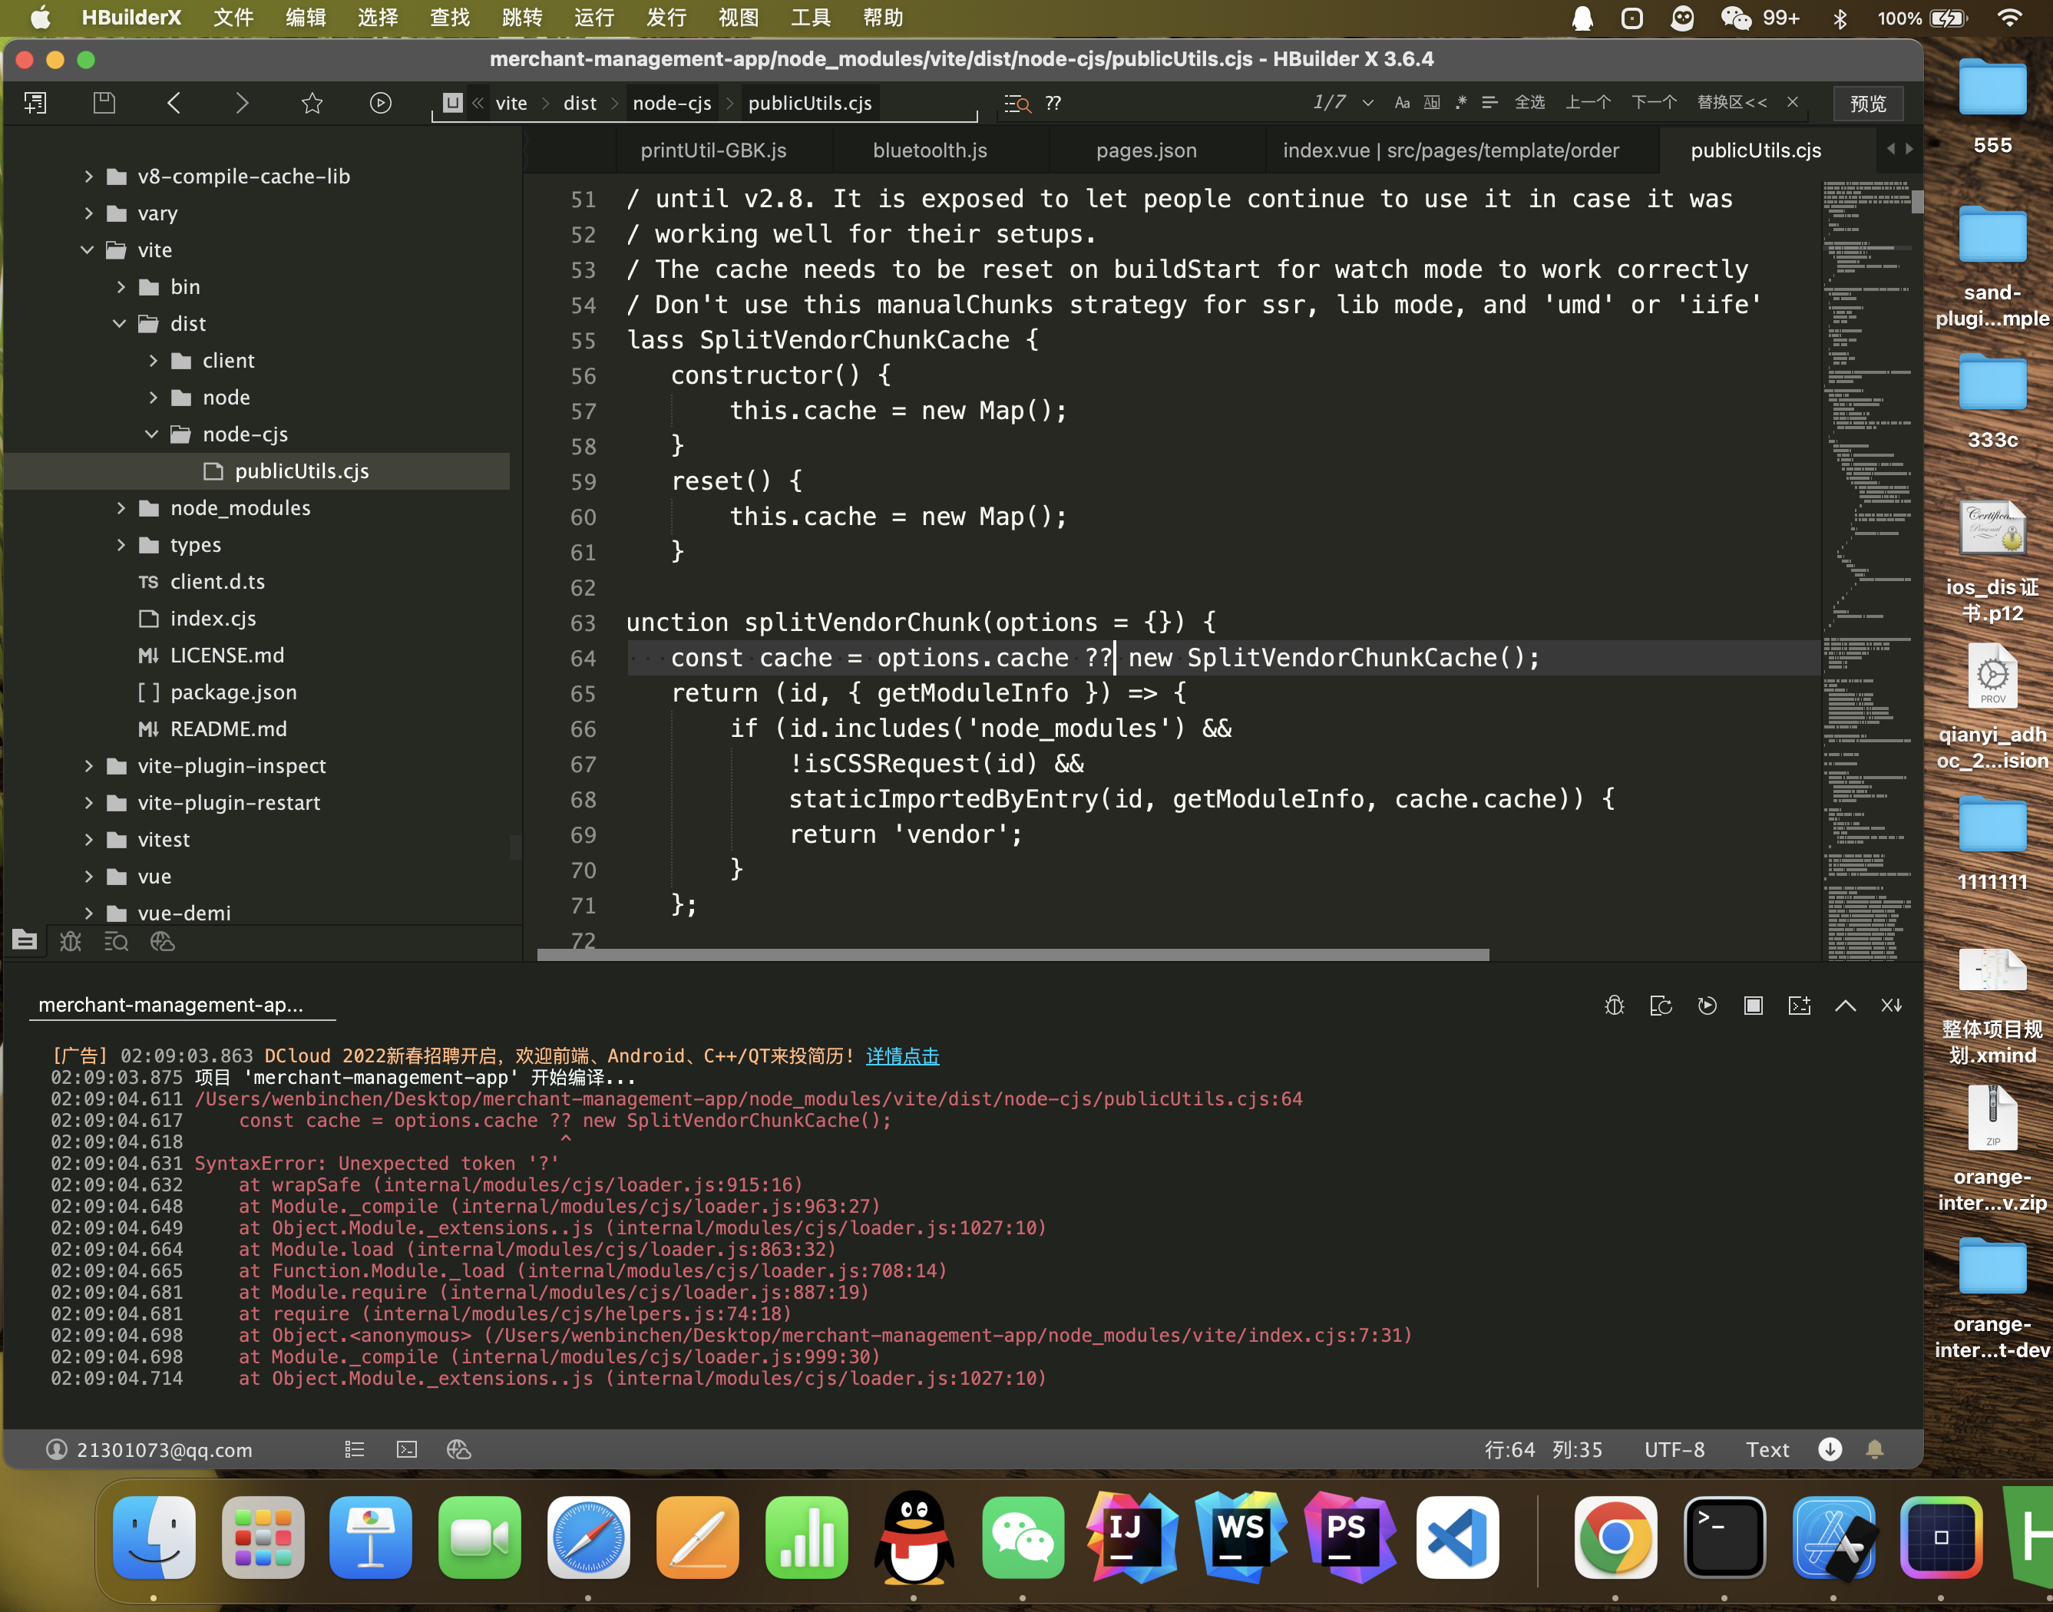
Task: Click the 预览 preview button
Action: tap(1868, 103)
